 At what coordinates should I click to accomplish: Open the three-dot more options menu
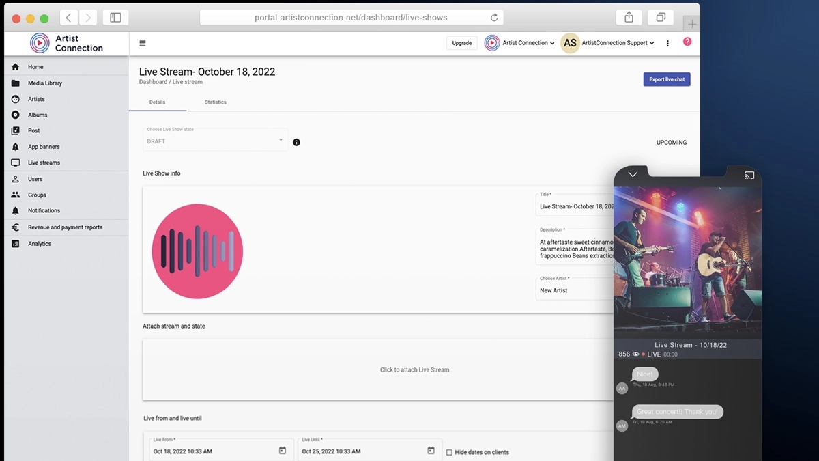(x=667, y=43)
